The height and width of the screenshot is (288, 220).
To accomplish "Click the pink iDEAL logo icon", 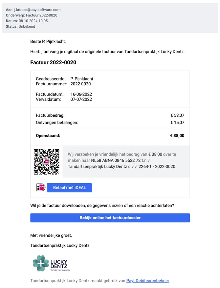I will (41, 187).
